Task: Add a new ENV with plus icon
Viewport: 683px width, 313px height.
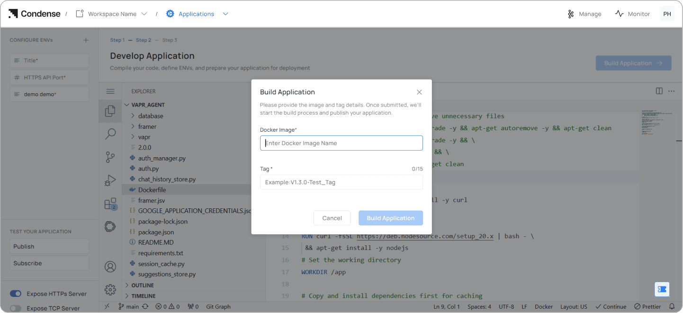Action: (x=86, y=40)
